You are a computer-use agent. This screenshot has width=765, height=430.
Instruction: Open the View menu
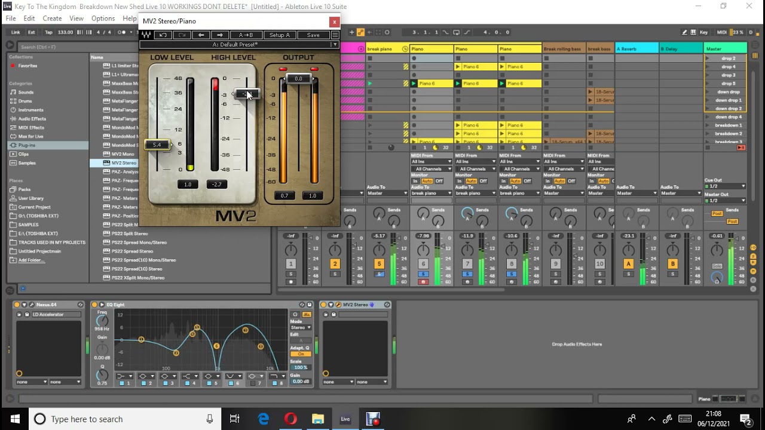76,19
